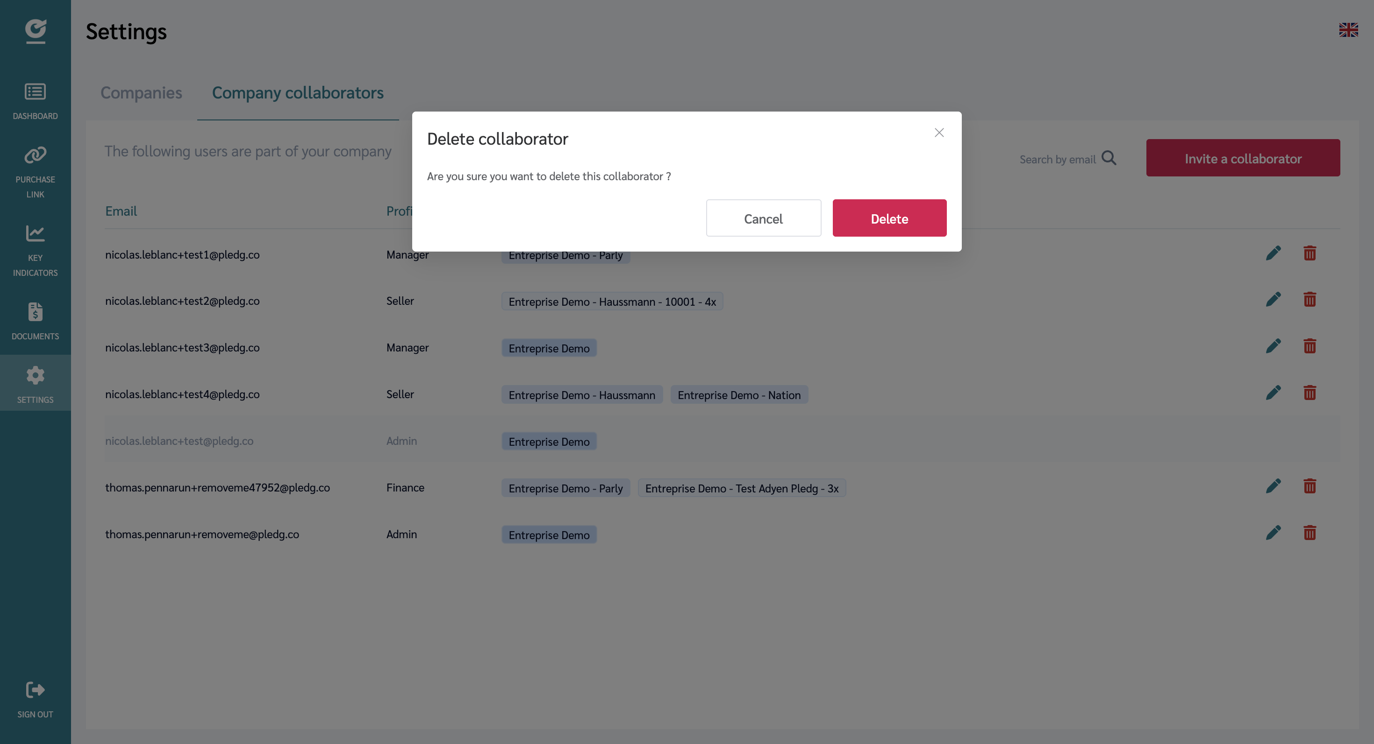
Task: Dismiss the dialog with the X
Action: point(939,133)
